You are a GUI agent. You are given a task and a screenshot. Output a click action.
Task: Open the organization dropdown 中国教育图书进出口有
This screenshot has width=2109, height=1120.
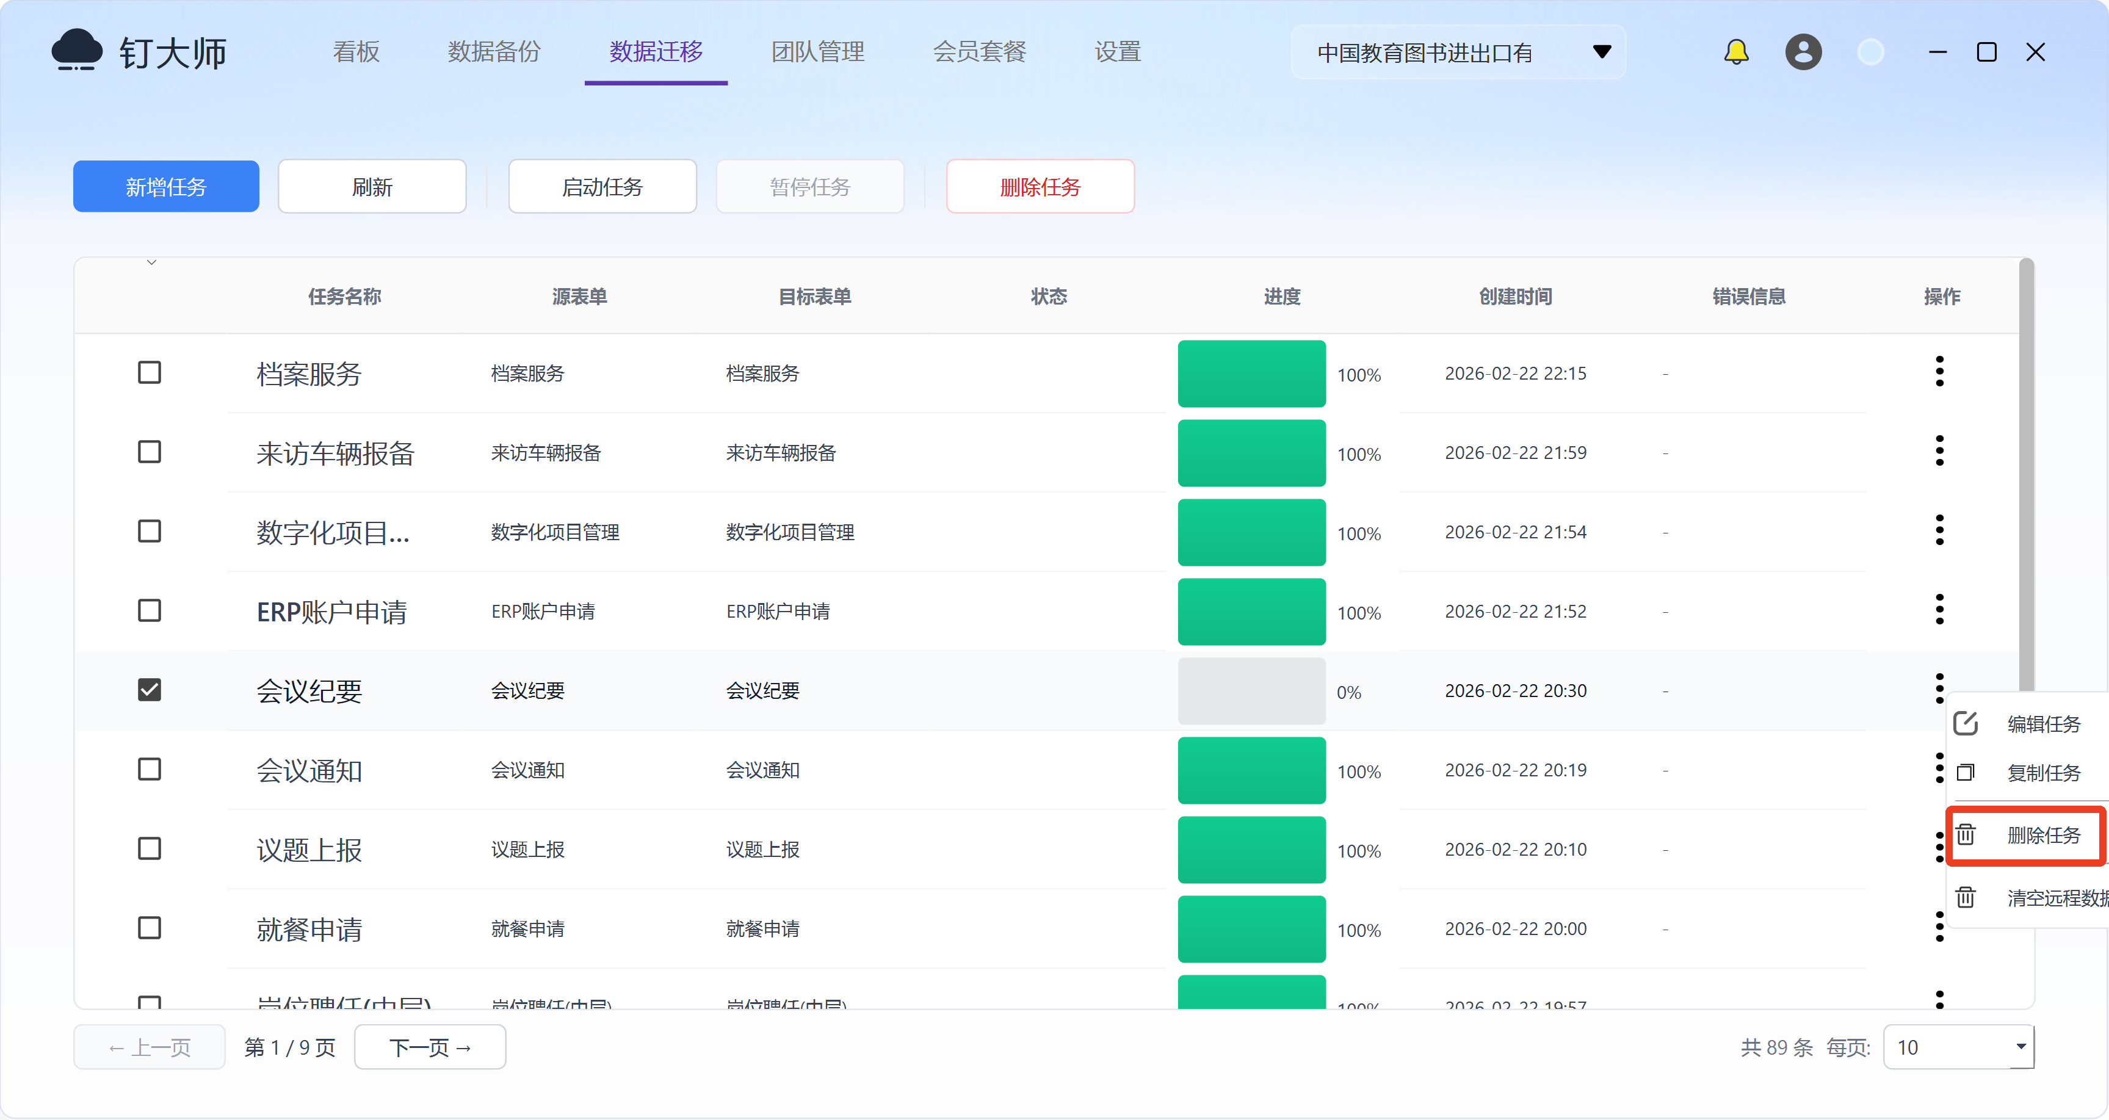pyautogui.click(x=1458, y=52)
